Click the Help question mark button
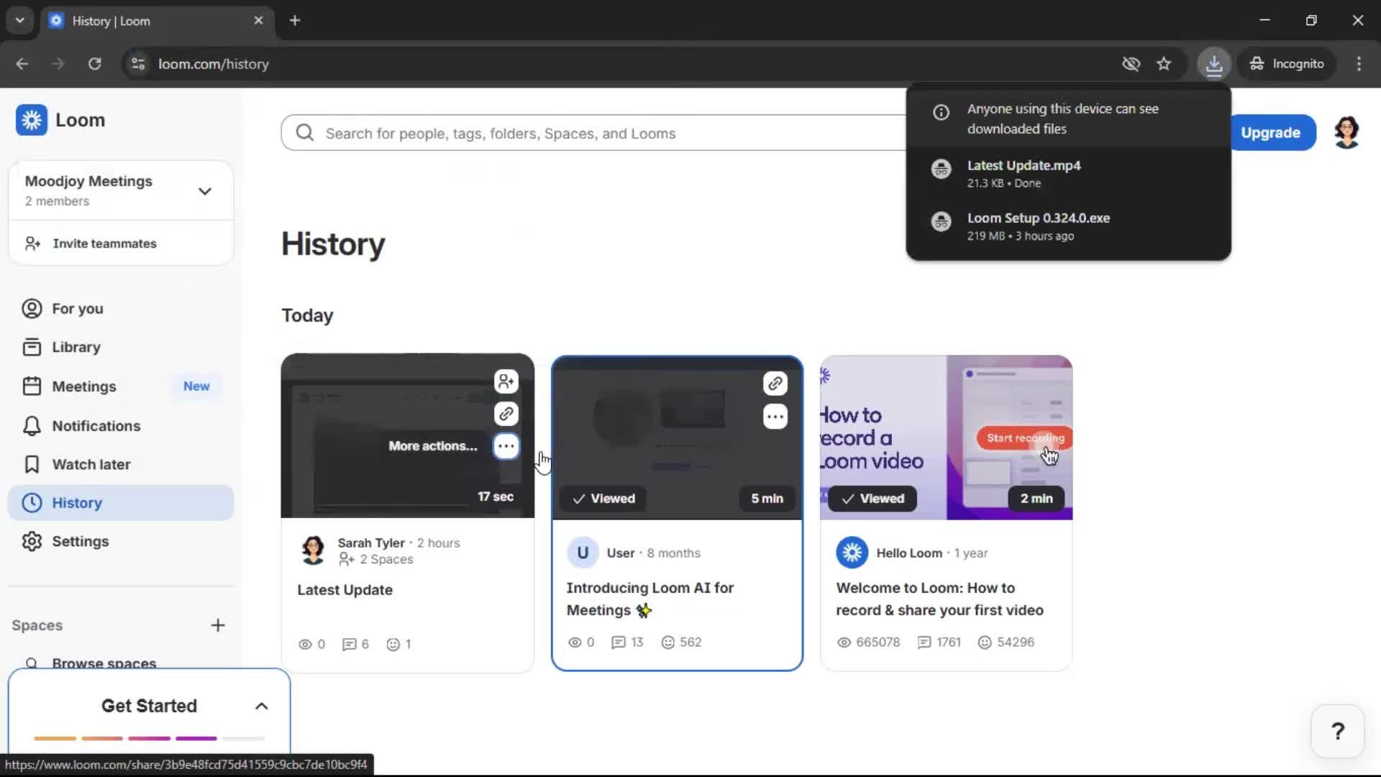 pyautogui.click(x=1336, y=730)
